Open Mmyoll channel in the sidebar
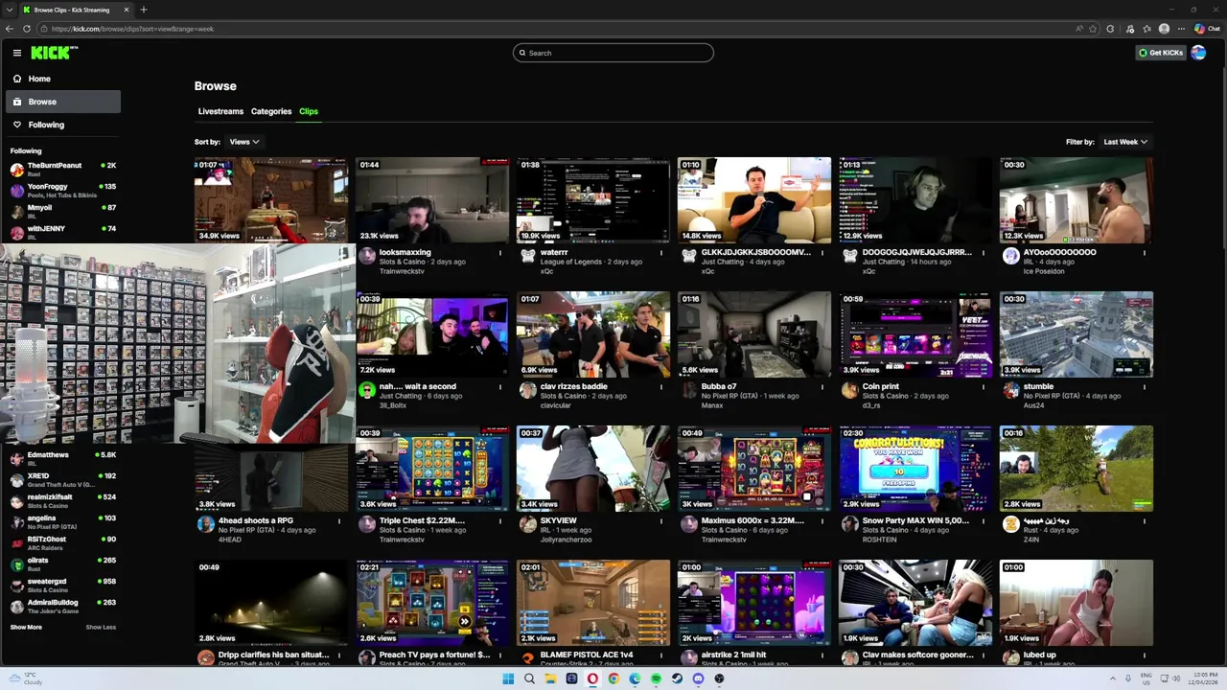The width and height of the screenshot is (1227, 690). 63,212
